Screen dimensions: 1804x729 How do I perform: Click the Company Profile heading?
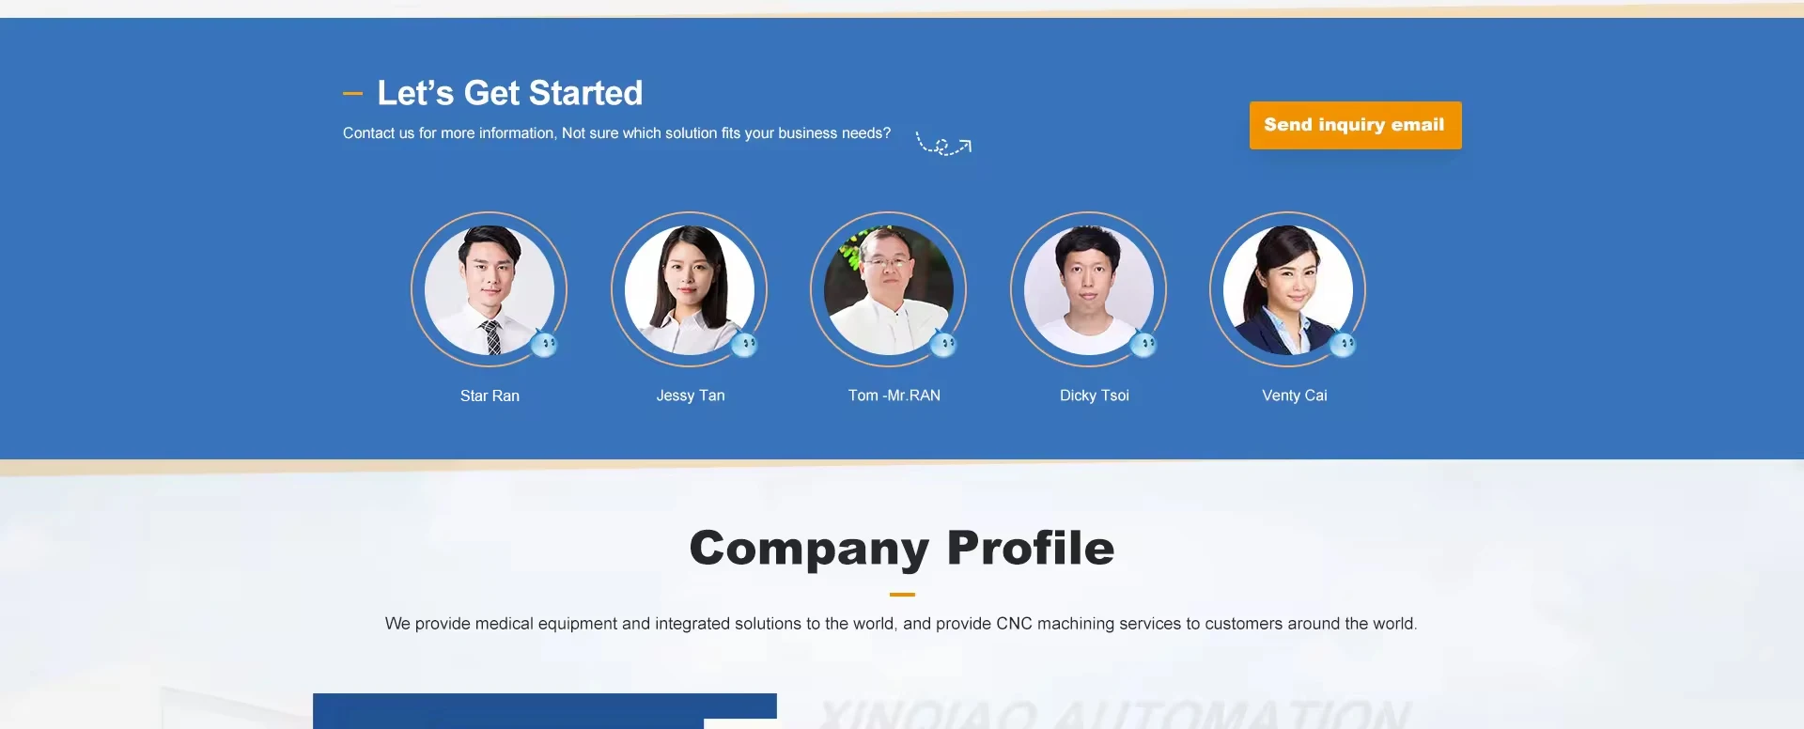click(902, 548)
